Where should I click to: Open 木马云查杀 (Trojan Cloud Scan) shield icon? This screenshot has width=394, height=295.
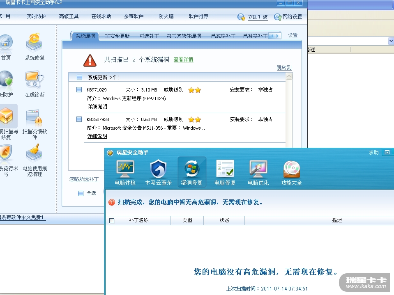(x=158, y=169)
